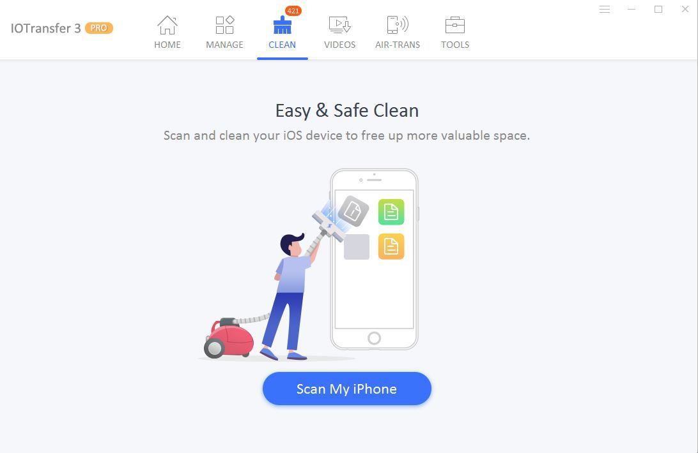Click the AIR-TRANS wireless phone icon
Viewport: 698px width, 453px height.
pos(398,25)
